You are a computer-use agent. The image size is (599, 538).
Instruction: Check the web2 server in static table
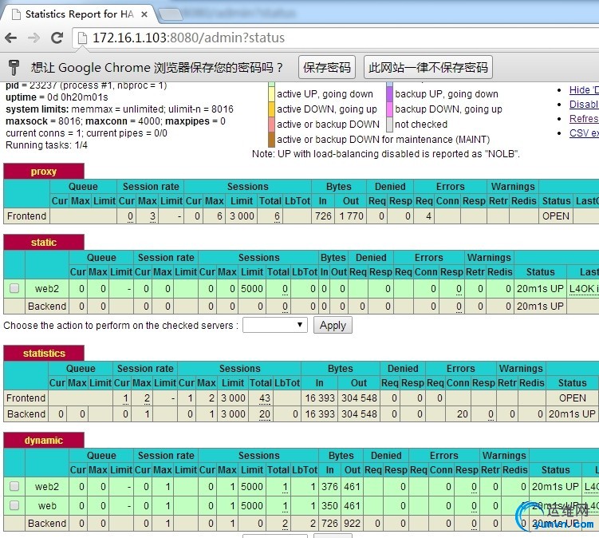pyautogui.click(x=14, y=288)
